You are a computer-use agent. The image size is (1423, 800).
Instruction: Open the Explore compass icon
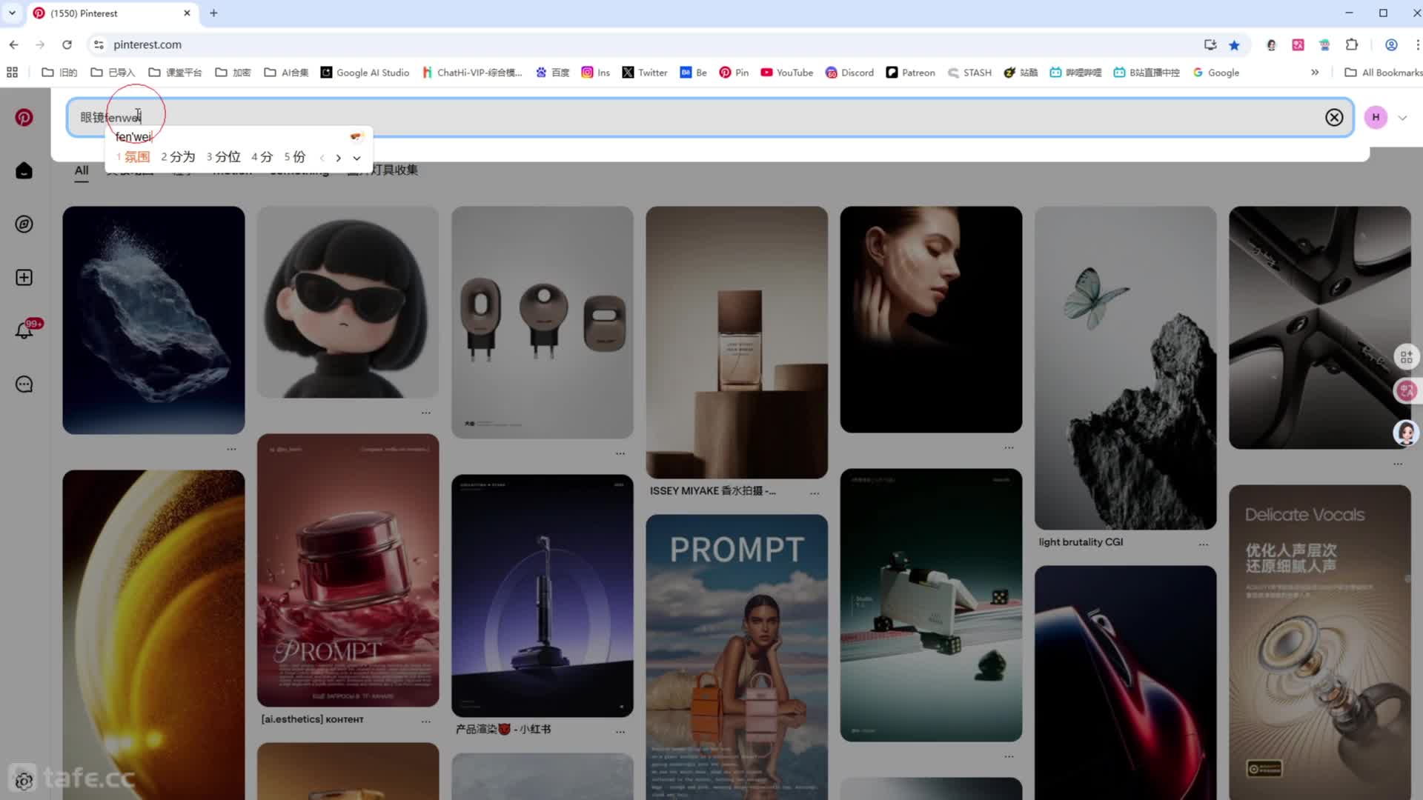pos(24,224)
